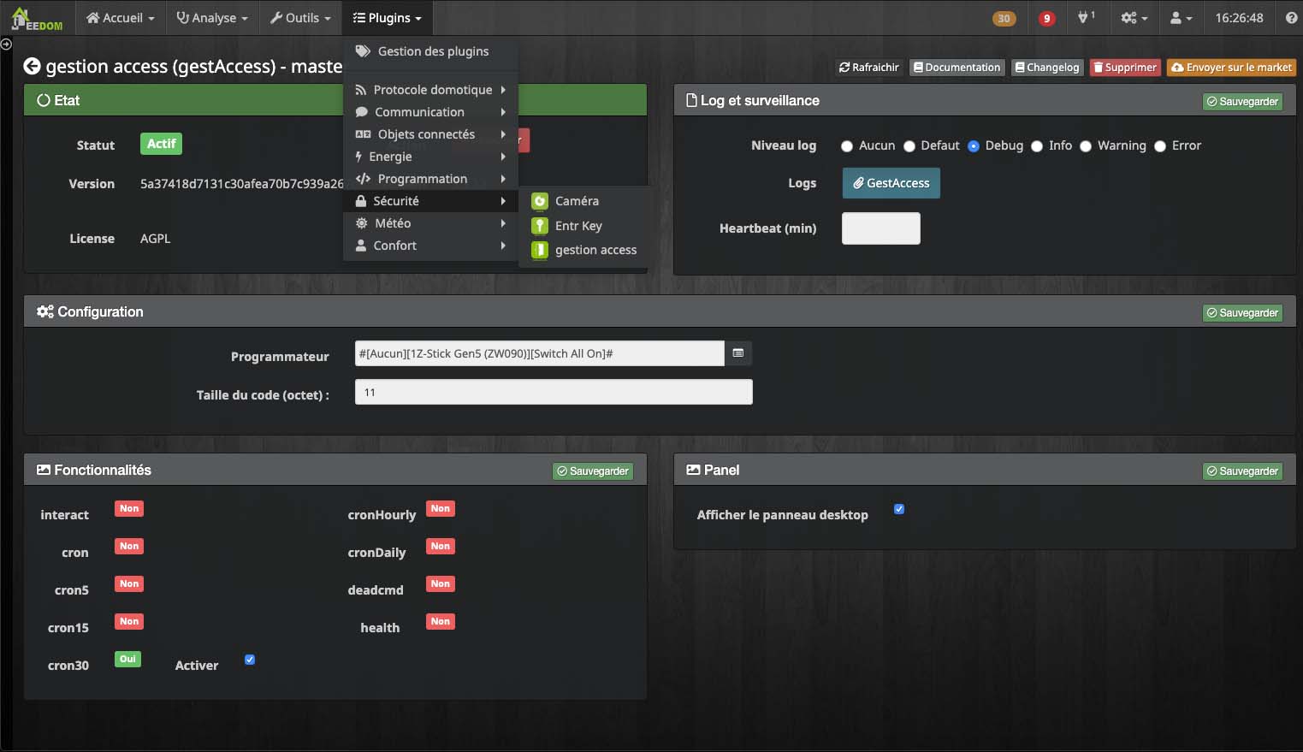1303x752 pixels.
Task: Open the Outils dropdown menu
Action: pyautogui.click(x=300, y=18)
